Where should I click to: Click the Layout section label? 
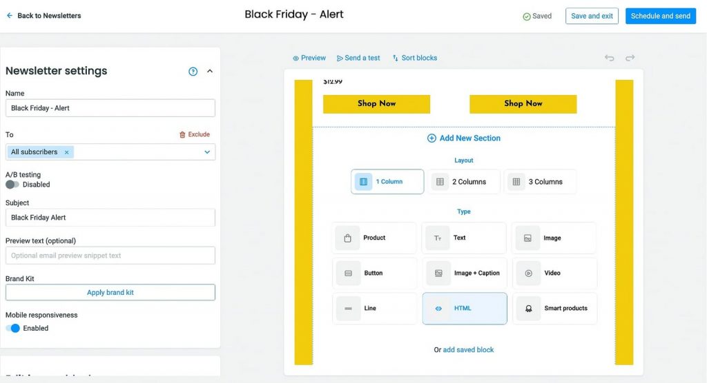pos(463,161)
